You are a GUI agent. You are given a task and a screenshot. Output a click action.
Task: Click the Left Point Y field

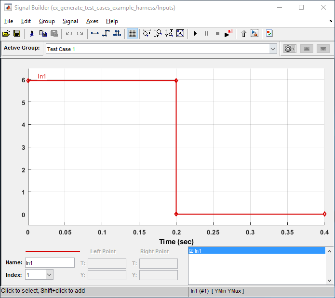[107, 275]
